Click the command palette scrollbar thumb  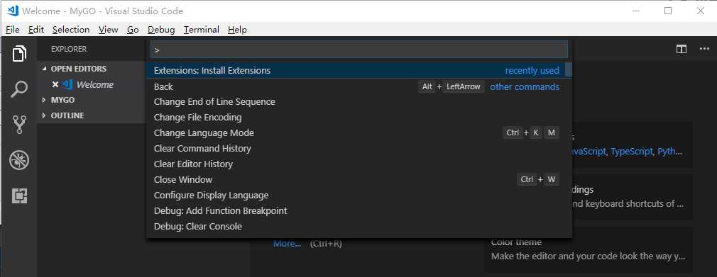[569, 70]
